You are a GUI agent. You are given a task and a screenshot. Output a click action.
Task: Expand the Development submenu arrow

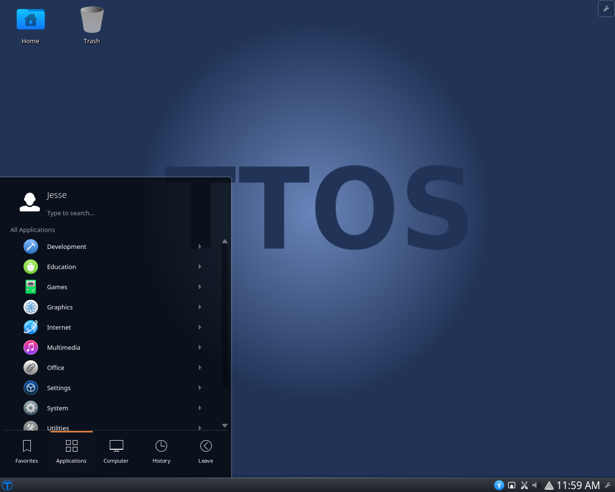[200, 246]
